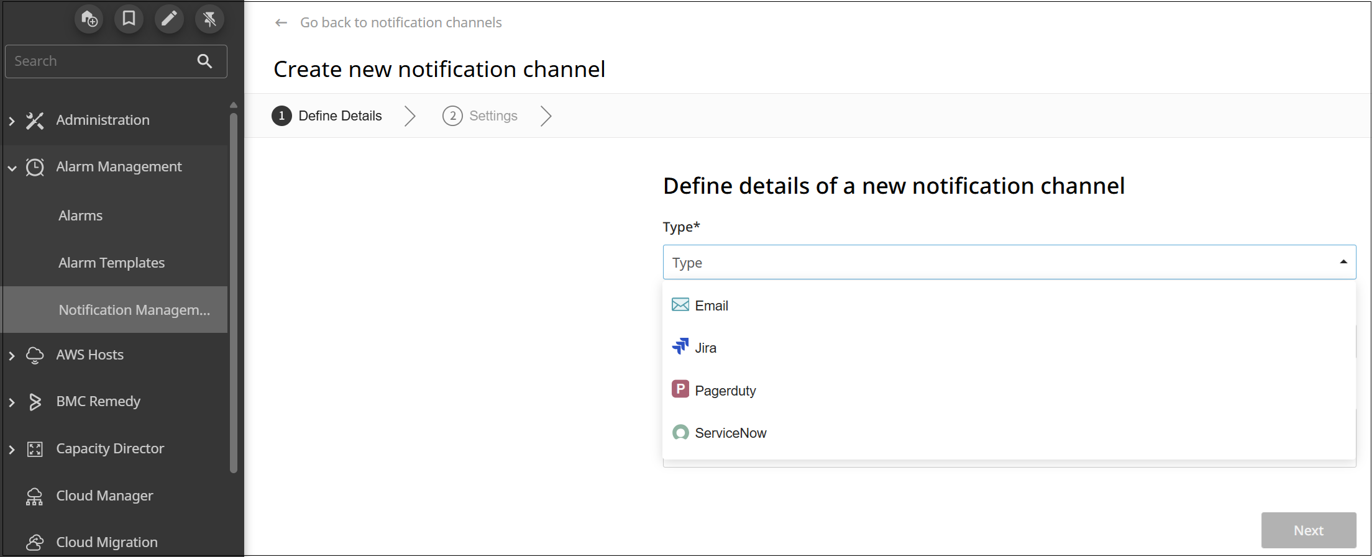This screenshot has width=1372, height=557.
Task: Expand the BMC Remedy section
Action: tap(12, 402)
